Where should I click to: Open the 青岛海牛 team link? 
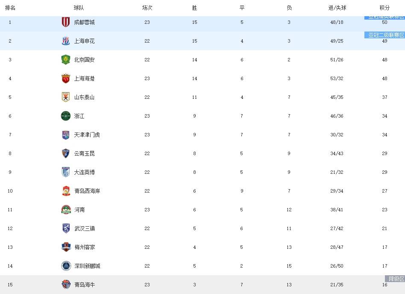click(84, 285)
